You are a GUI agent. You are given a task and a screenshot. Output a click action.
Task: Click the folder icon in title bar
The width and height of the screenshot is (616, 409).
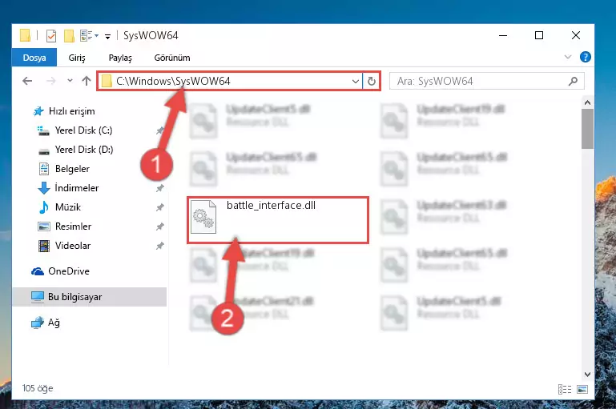pyautogui.click(x=25, y=35)
